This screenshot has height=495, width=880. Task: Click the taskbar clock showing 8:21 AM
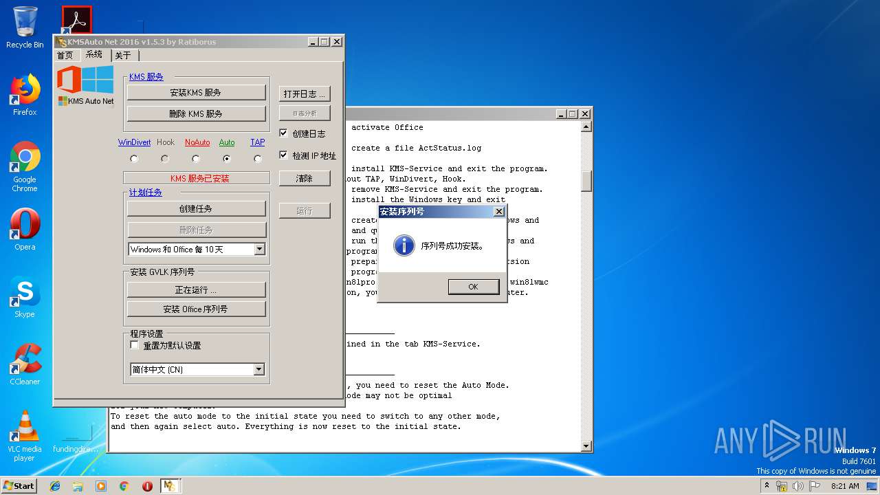(845, 486)
